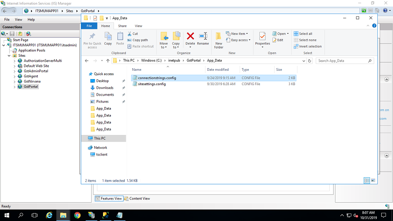This screenshot has width=393, height=221.
Task: Click taskbar search magnifier
Action: point(21,215)
